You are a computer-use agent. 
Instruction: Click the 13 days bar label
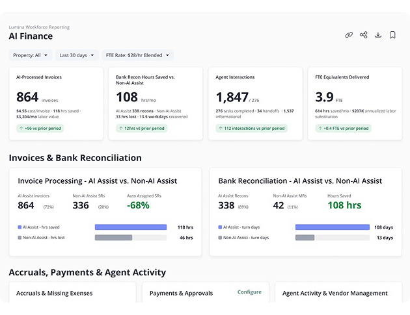coord(385,238)
